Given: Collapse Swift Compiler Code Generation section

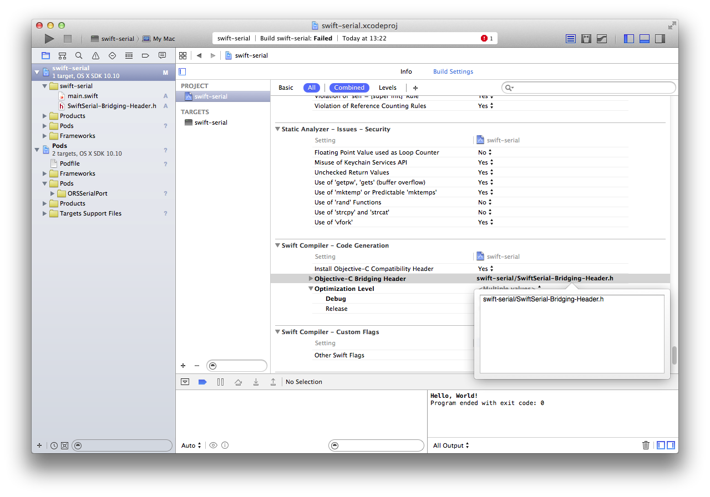Looking at the screenshot, I should pos(277,245).
